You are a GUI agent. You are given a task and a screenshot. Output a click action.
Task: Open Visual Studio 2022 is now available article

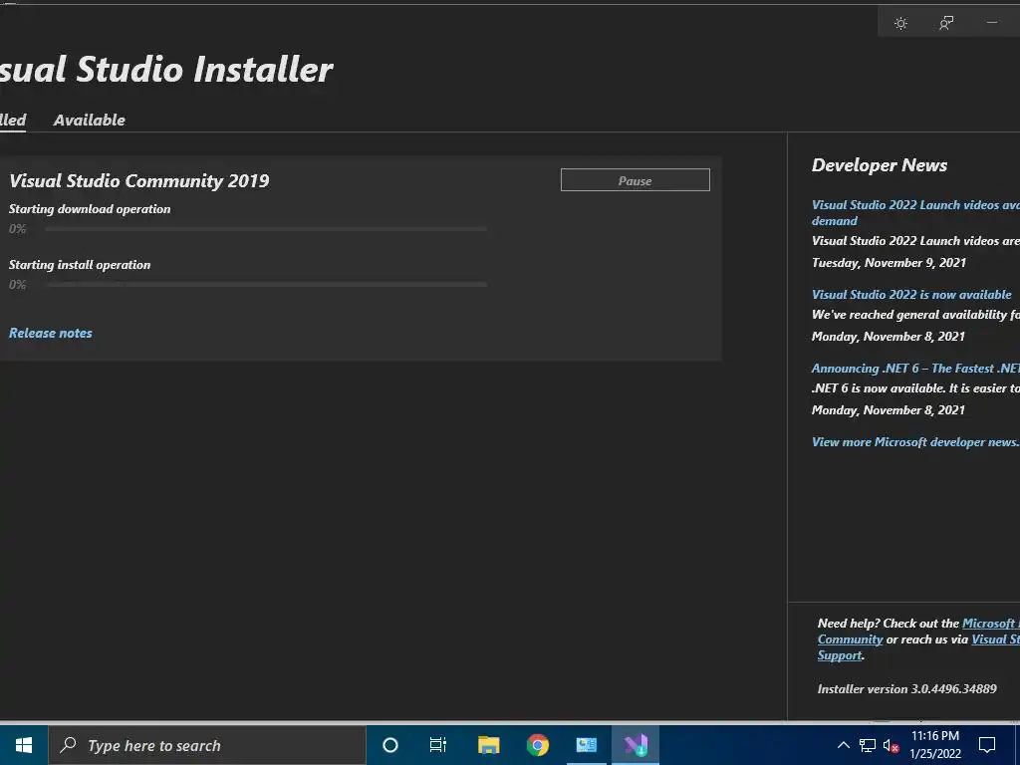[911, 294]
